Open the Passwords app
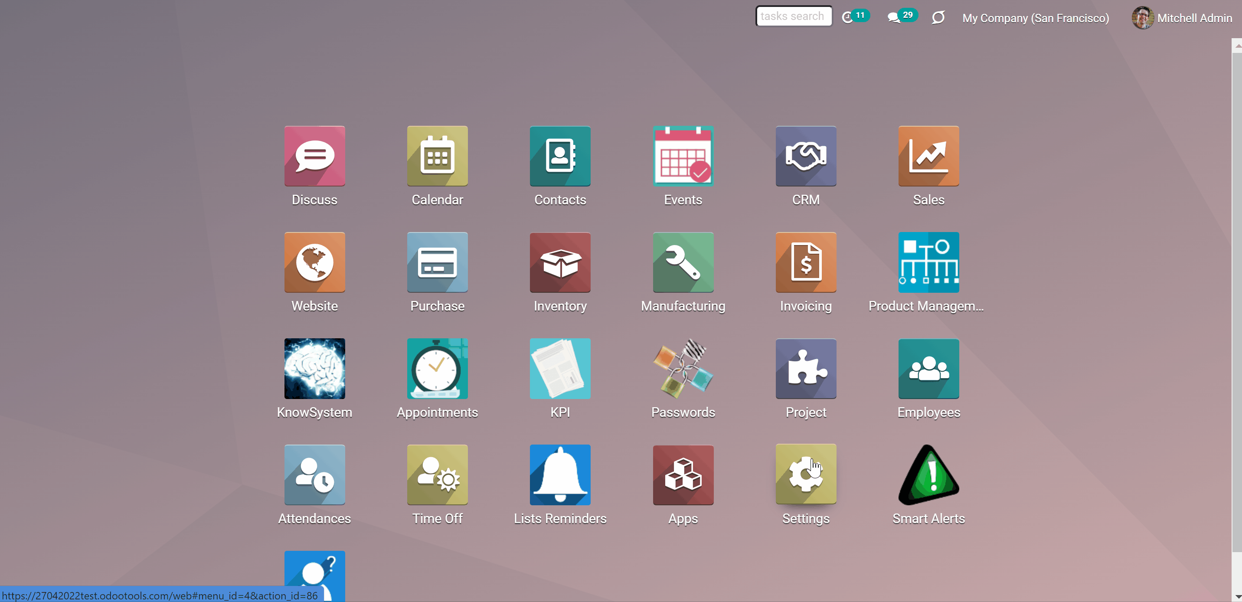 683,369
